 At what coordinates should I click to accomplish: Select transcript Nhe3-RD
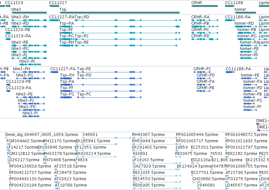coord(29,27)
